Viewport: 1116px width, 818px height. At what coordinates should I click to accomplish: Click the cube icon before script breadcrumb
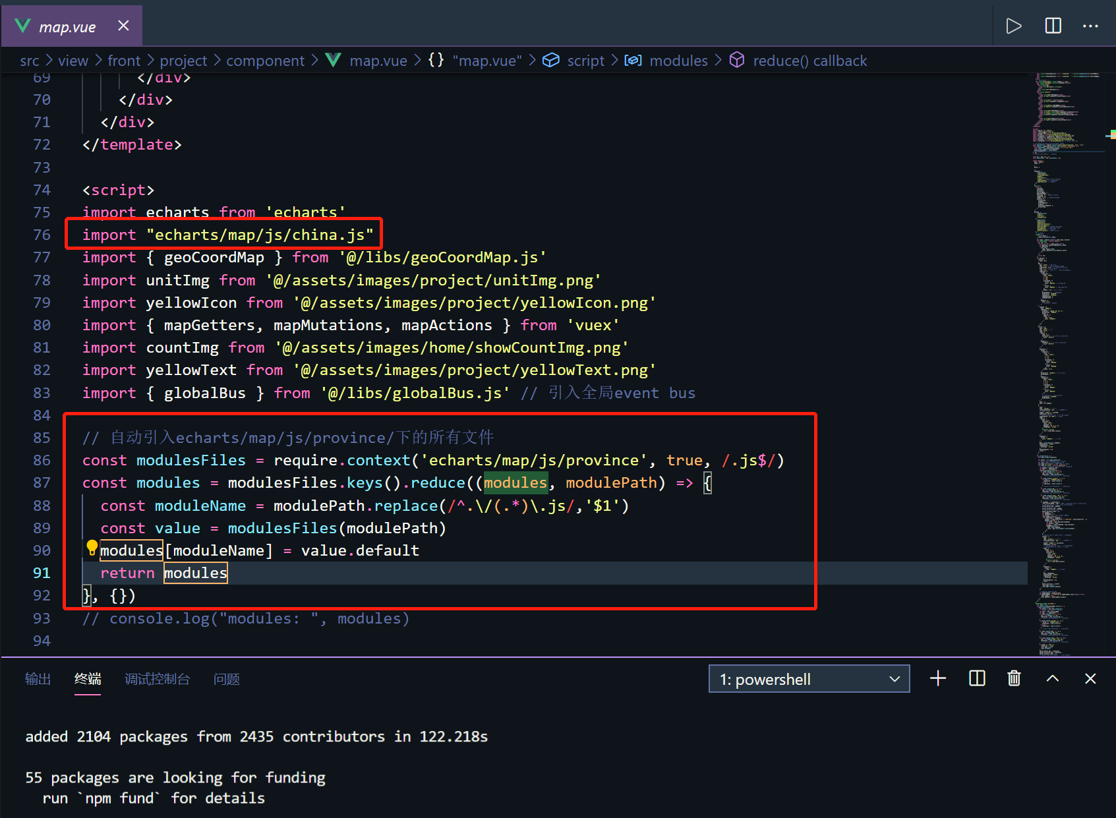[x=551, y=61]
